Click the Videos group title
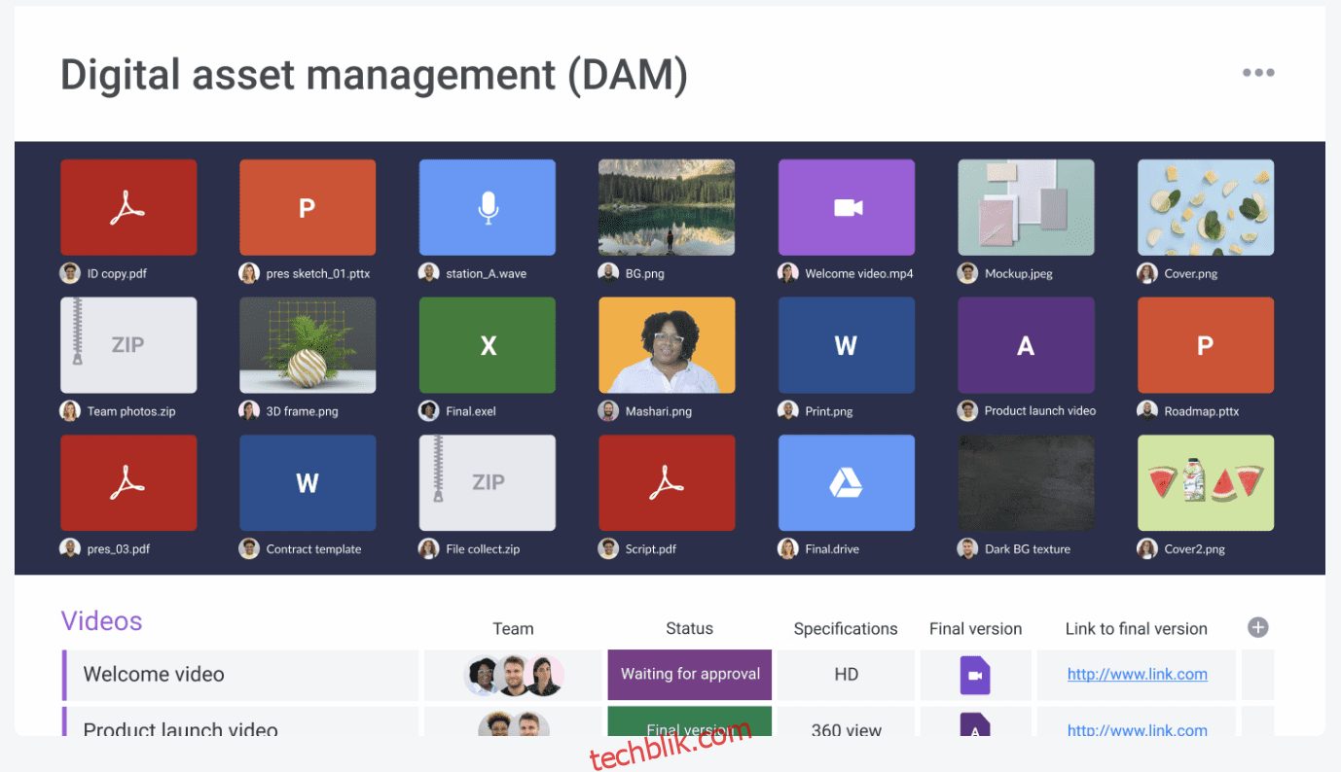Screen dimensions: 1341x772 101,620
